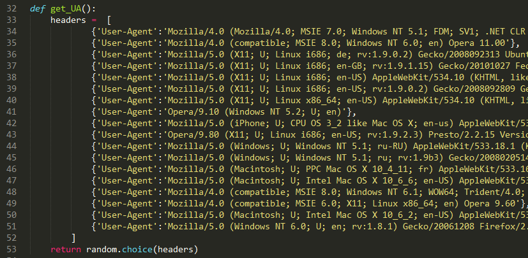This screenshot has height=258, width=528.
Task: Click the return keyword
Action: pyautogui.click(x=66, y=249)
